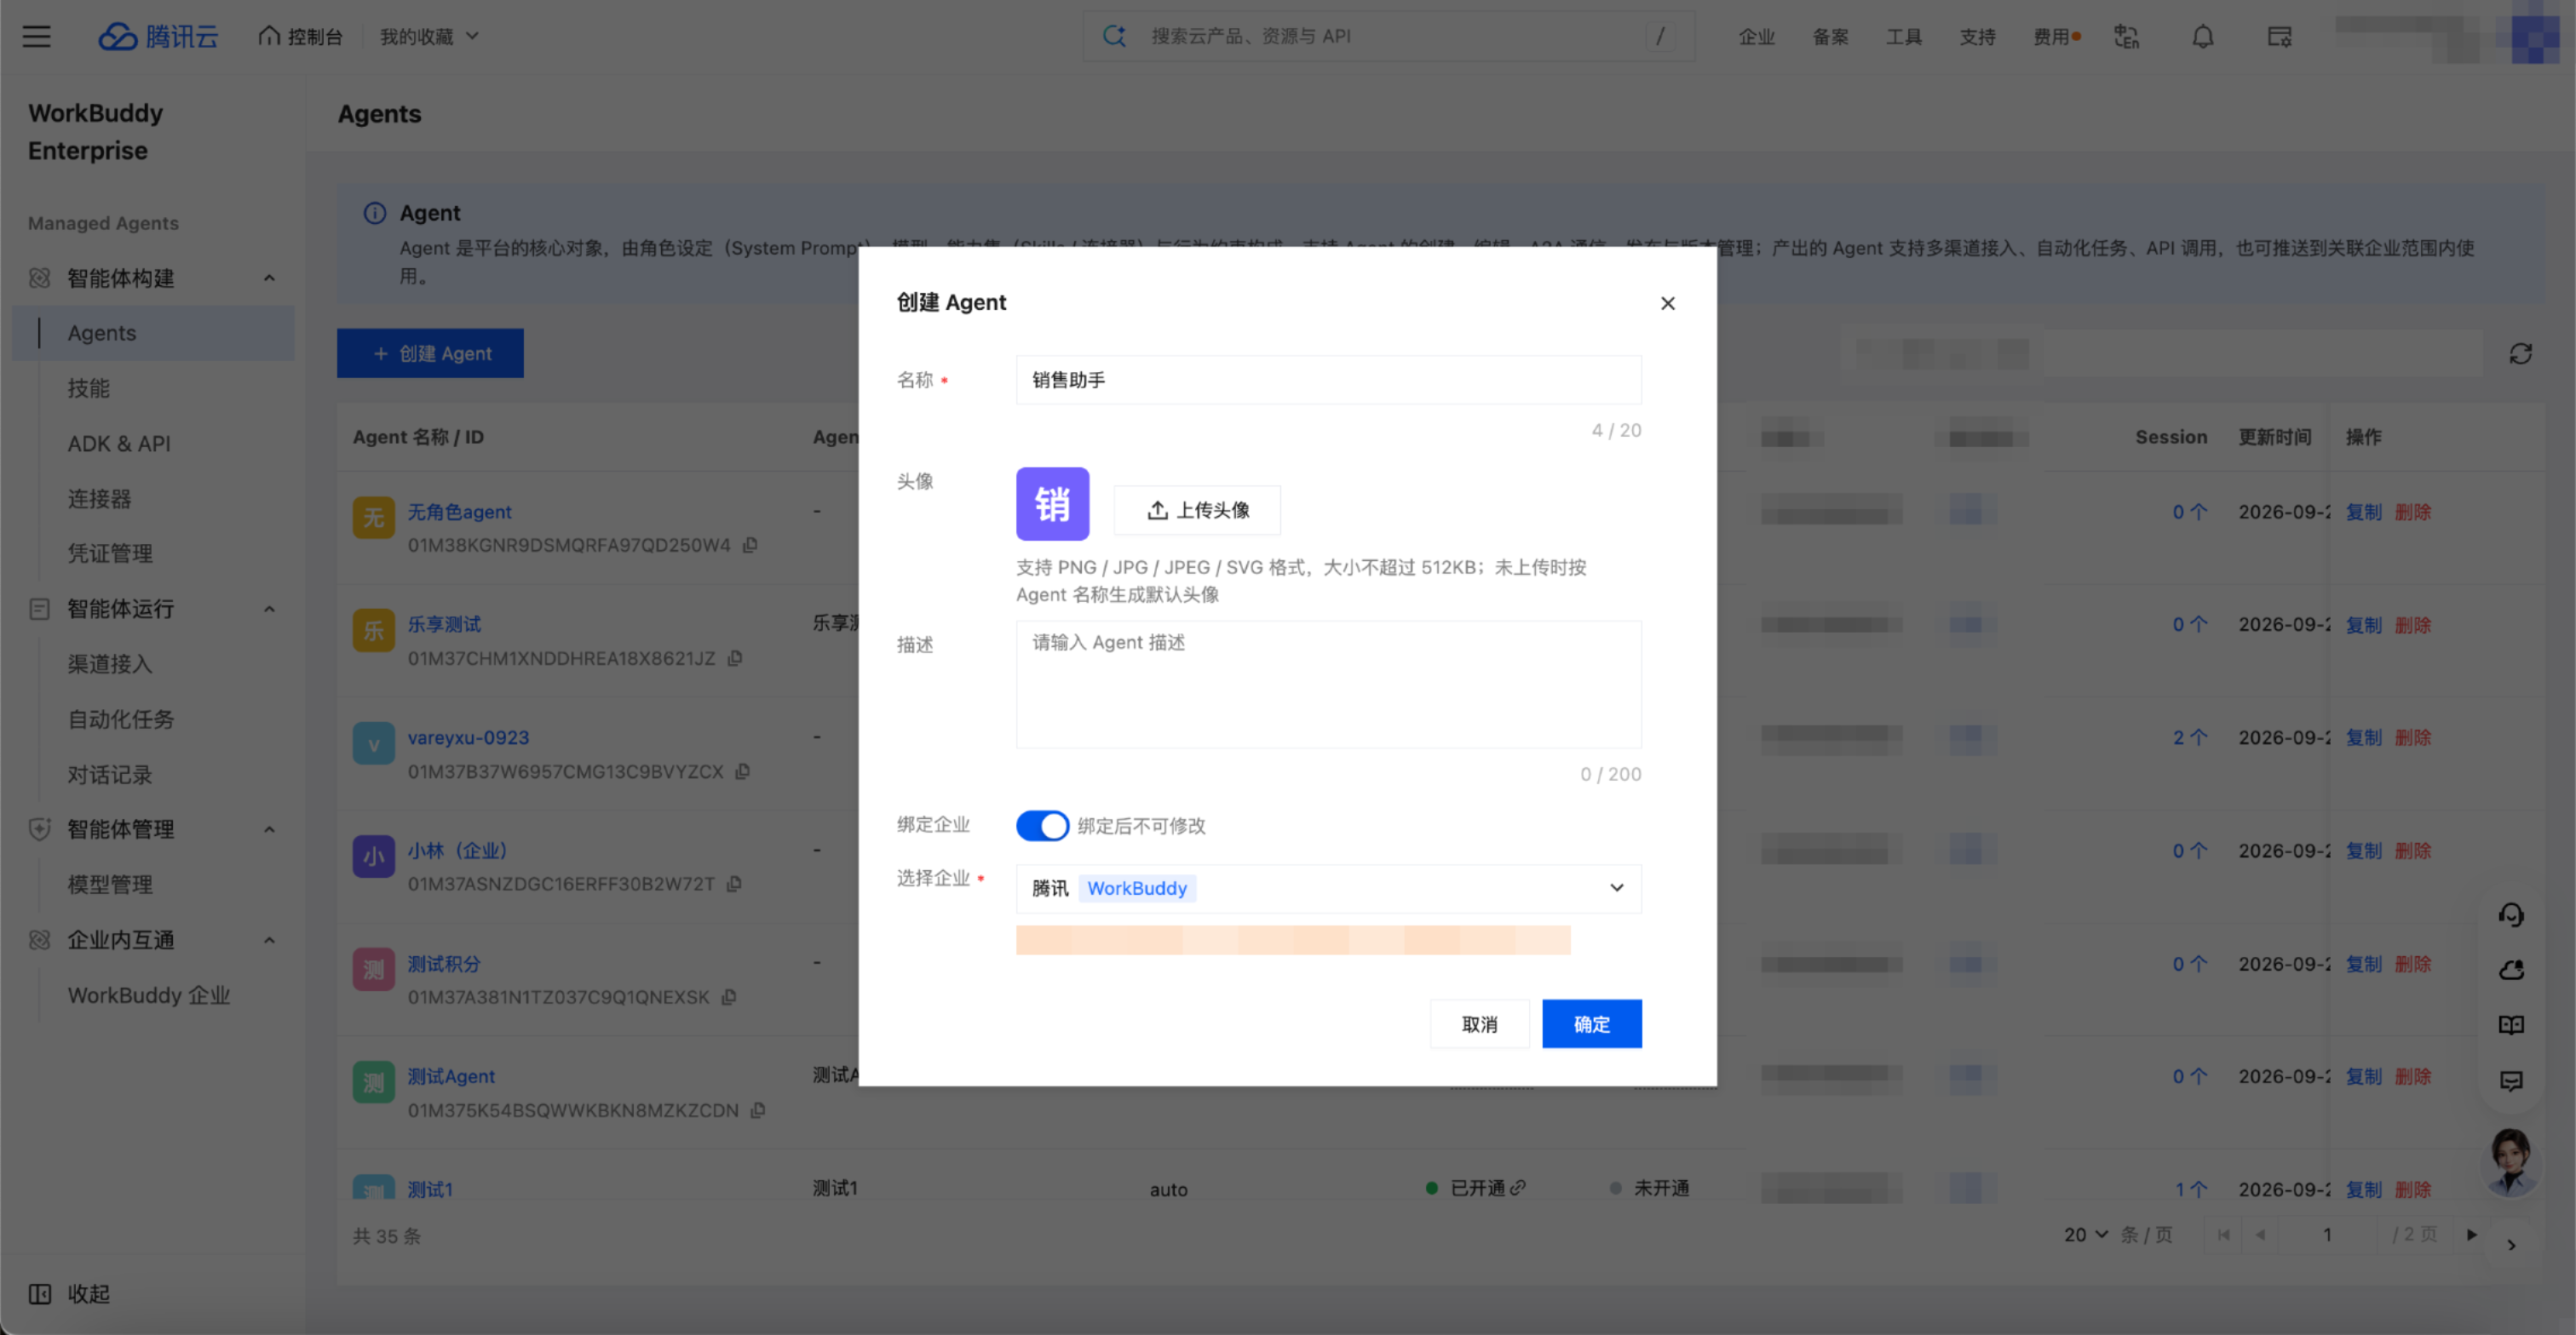Refresh the Agents list
This screenshot has width=2576, height=1335.
point(2520,353)
